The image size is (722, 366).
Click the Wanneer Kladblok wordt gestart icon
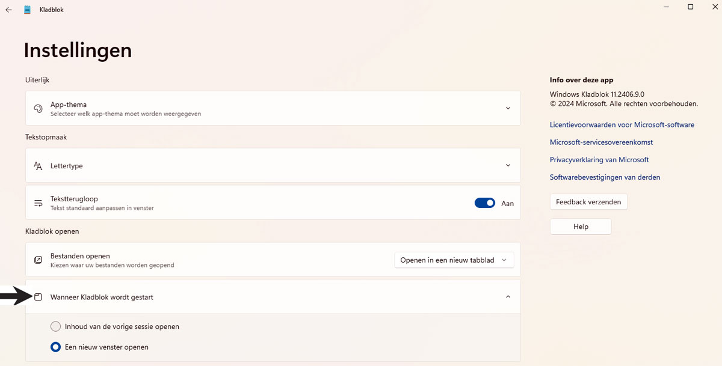click(38, 297)
